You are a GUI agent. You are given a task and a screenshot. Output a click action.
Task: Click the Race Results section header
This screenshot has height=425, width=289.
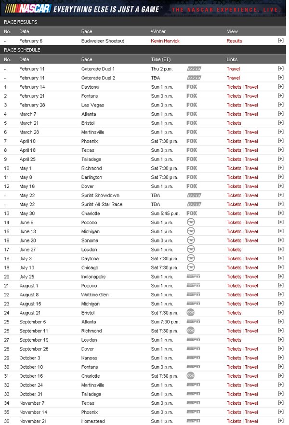point(20,22)
